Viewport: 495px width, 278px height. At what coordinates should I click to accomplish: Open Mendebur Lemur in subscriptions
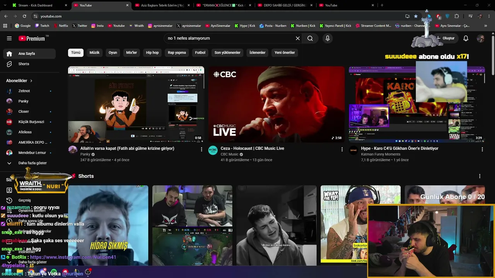click(x=29, y=153)
